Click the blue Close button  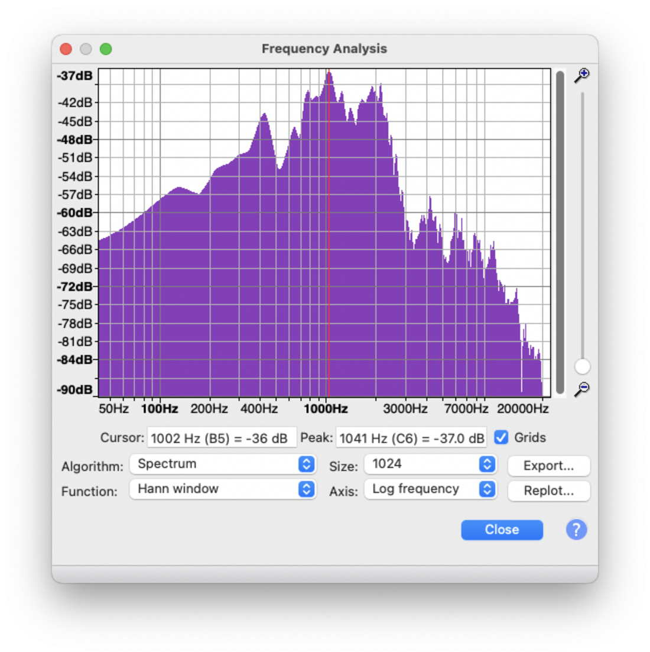click(x=502, y=530)
